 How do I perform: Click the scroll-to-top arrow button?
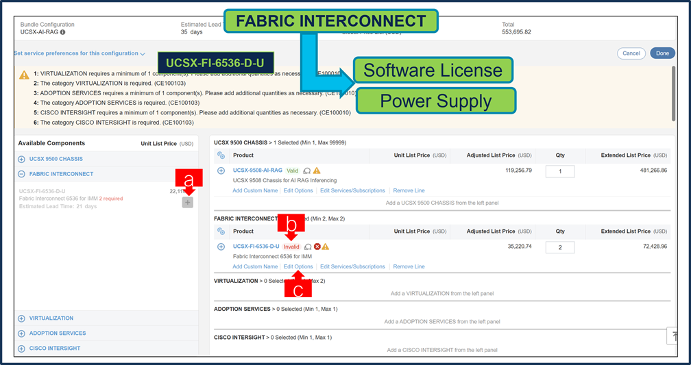pos(673,336)
